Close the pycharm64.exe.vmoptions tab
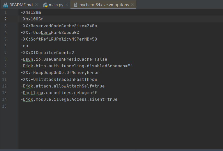The height and width of the screenshot is (151, 223). tap(132, 5)
